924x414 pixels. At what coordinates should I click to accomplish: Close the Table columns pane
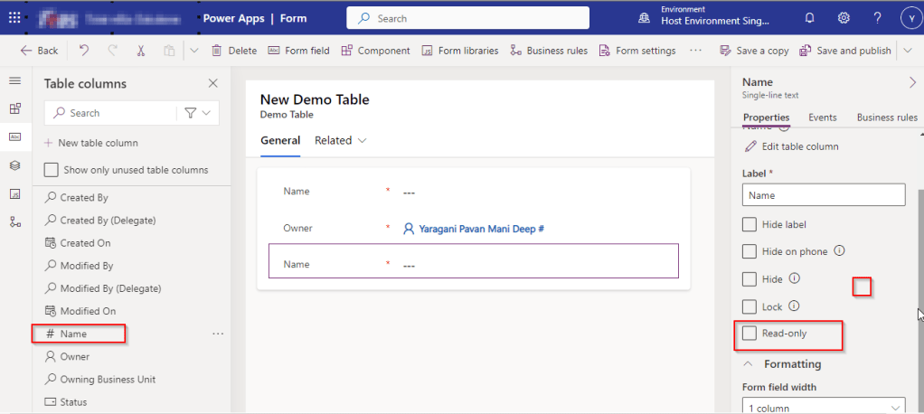(x=213, y=83)
